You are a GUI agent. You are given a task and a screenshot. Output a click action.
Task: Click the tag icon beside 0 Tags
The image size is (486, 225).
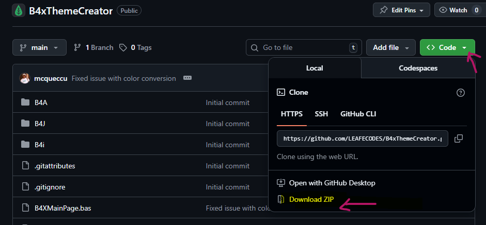pos(123,47)
